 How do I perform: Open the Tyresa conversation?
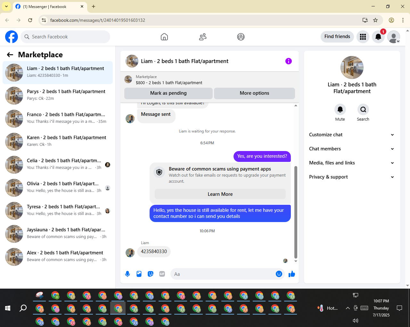pyautogui.click(x=58, y=211)
